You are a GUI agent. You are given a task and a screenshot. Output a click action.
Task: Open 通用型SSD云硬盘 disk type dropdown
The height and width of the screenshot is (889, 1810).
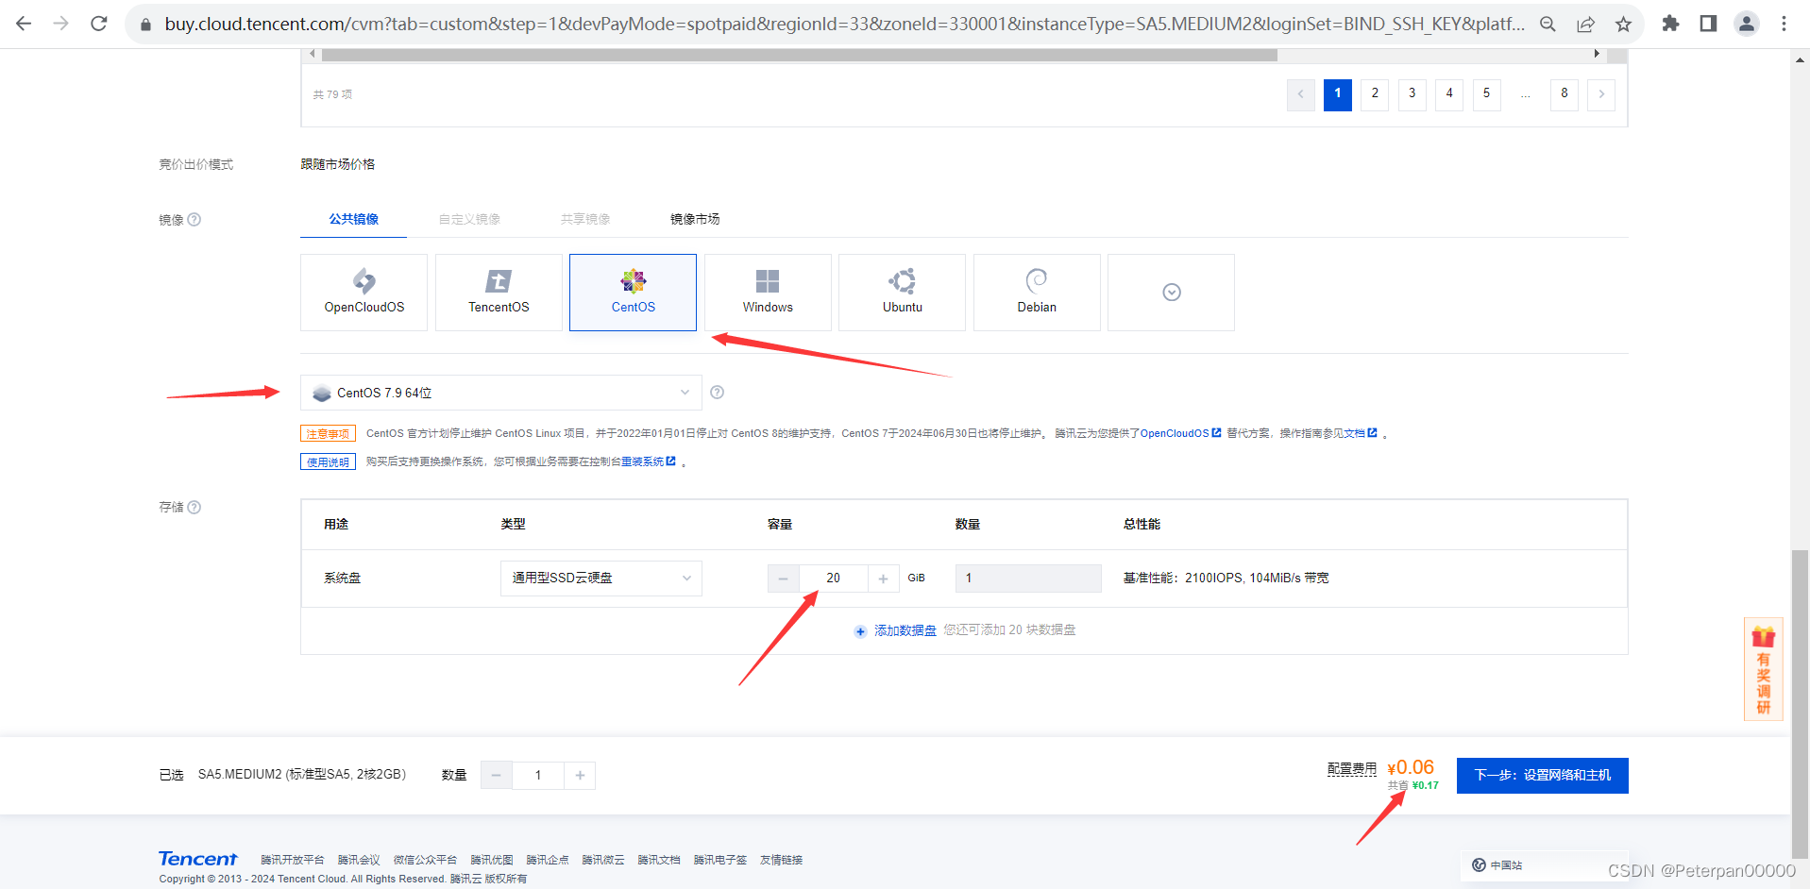tap(601, 578)
